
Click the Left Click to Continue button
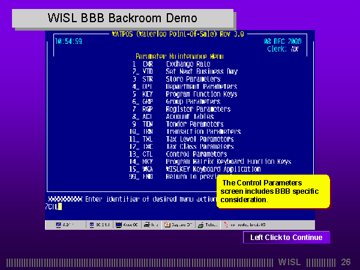click(x=286, y=238)
